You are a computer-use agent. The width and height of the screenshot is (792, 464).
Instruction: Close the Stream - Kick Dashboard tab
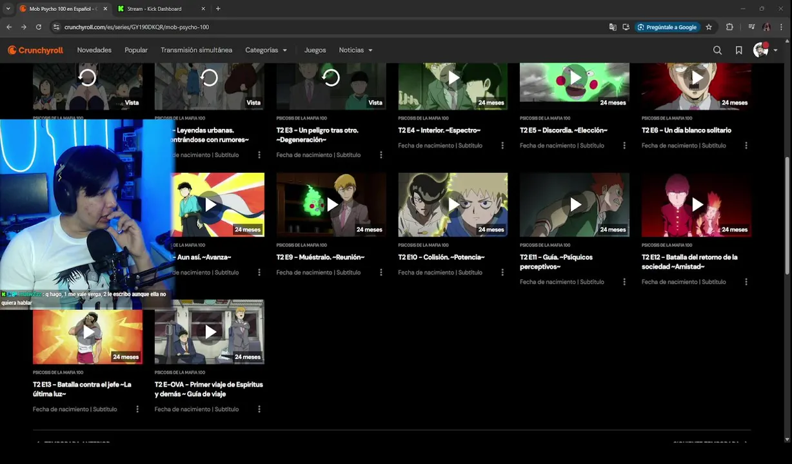tap(203, 8)
